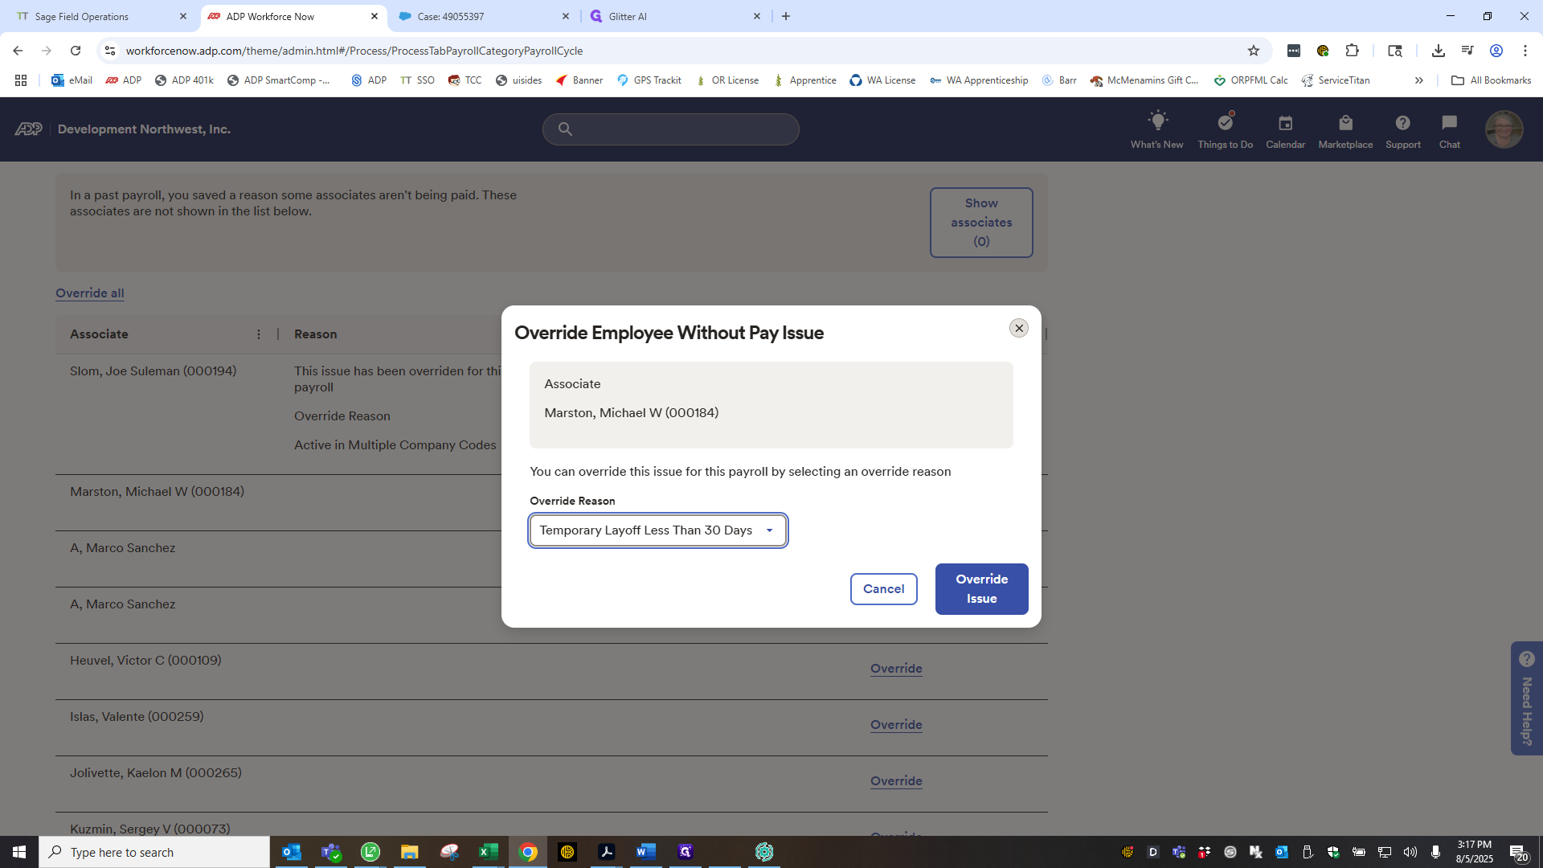The width and height of the screenshot is (1543, 868).
Task: Open the eMail bookmark
Action: click(x=72, y=80)
